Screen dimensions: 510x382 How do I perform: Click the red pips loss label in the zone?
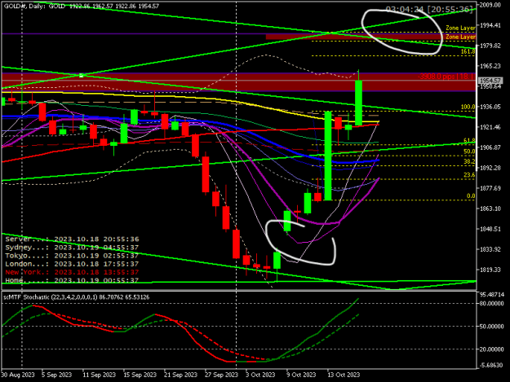click(446, 77)
